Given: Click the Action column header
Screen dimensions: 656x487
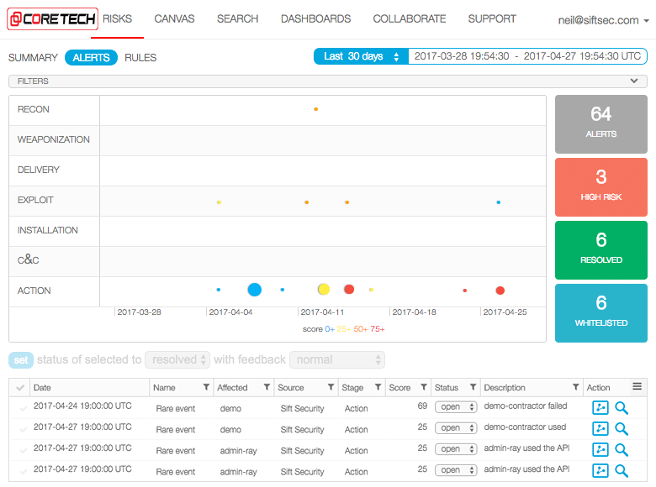Looking at the screenshot, I should click(x=598, y=388).
